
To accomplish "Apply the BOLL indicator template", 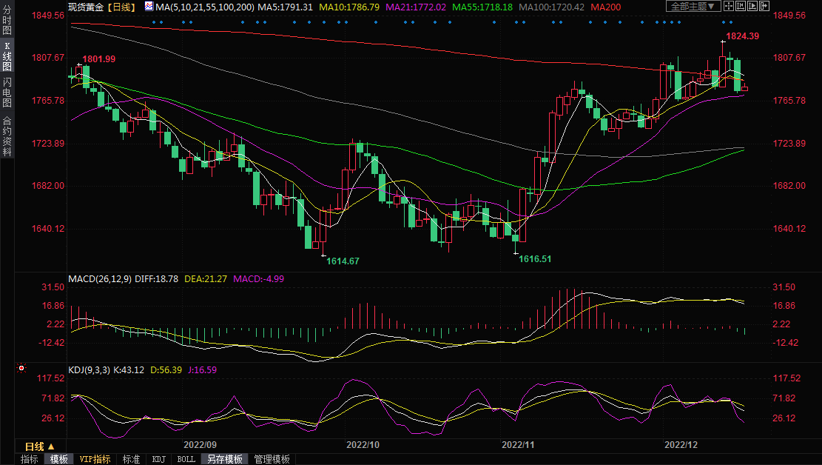I will pyautogui.click(x=186, y=459).
